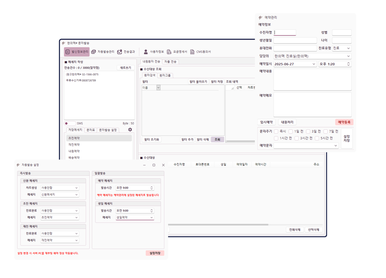Check the 7일 전 checkbox
The height and width of the screenshot is (278, 386).
326,132
